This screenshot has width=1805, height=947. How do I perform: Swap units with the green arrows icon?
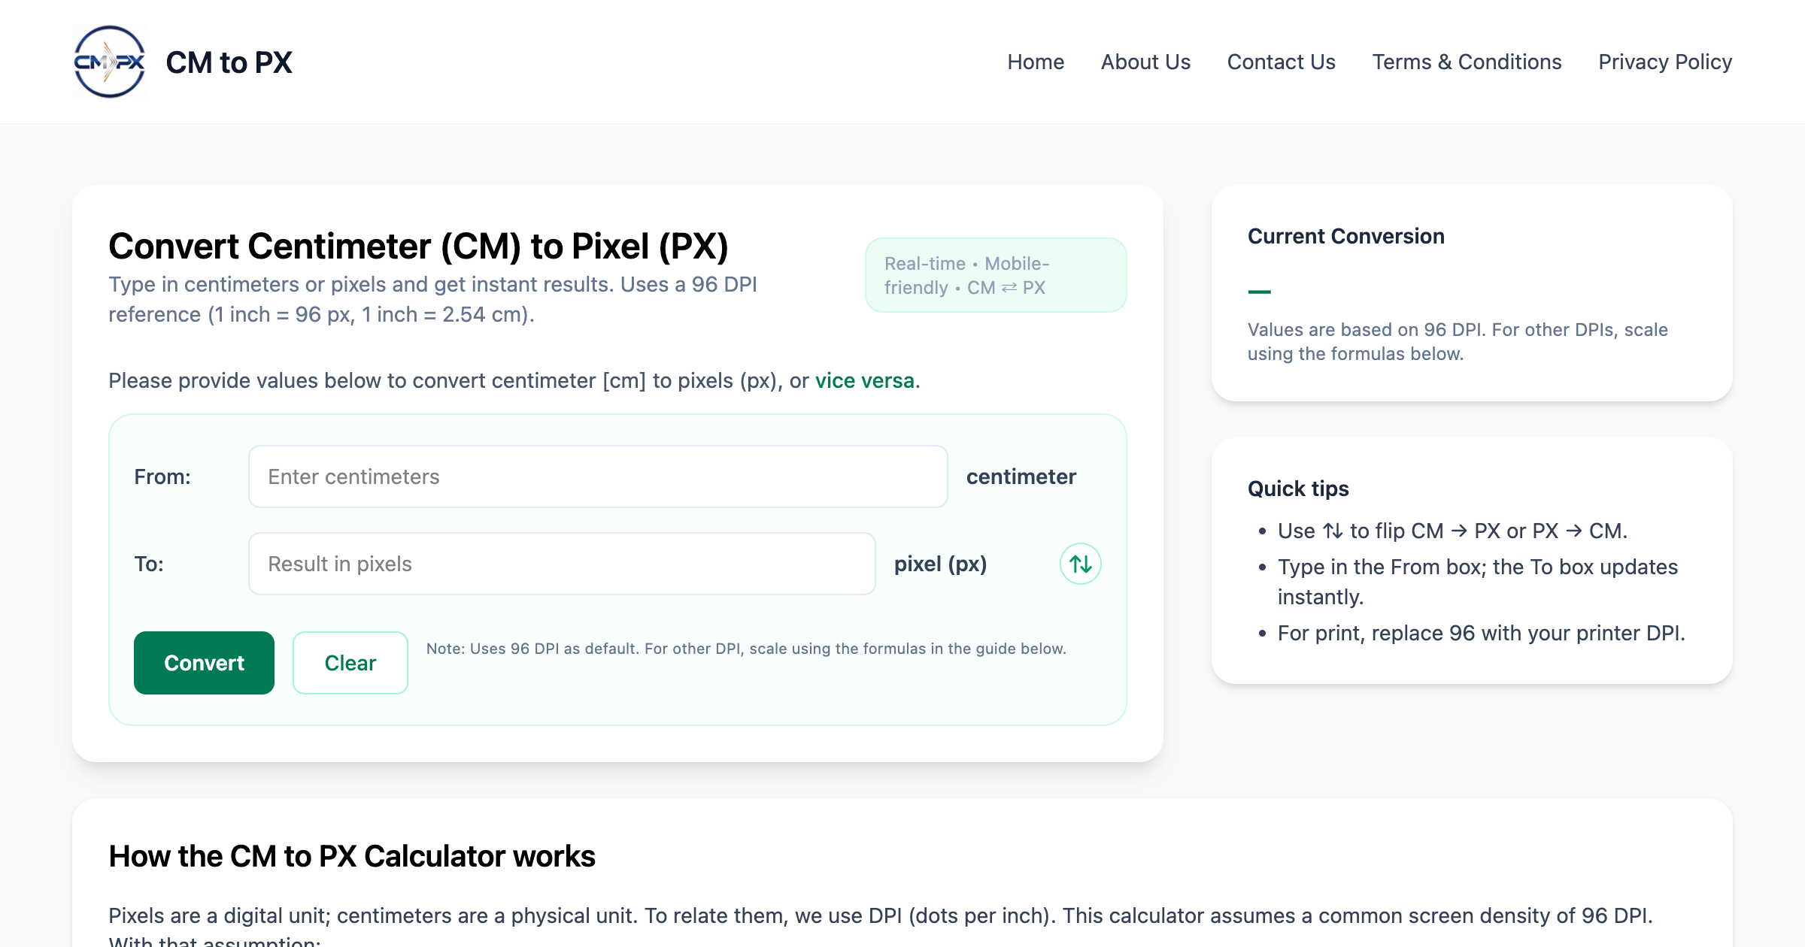(1080, 564)
